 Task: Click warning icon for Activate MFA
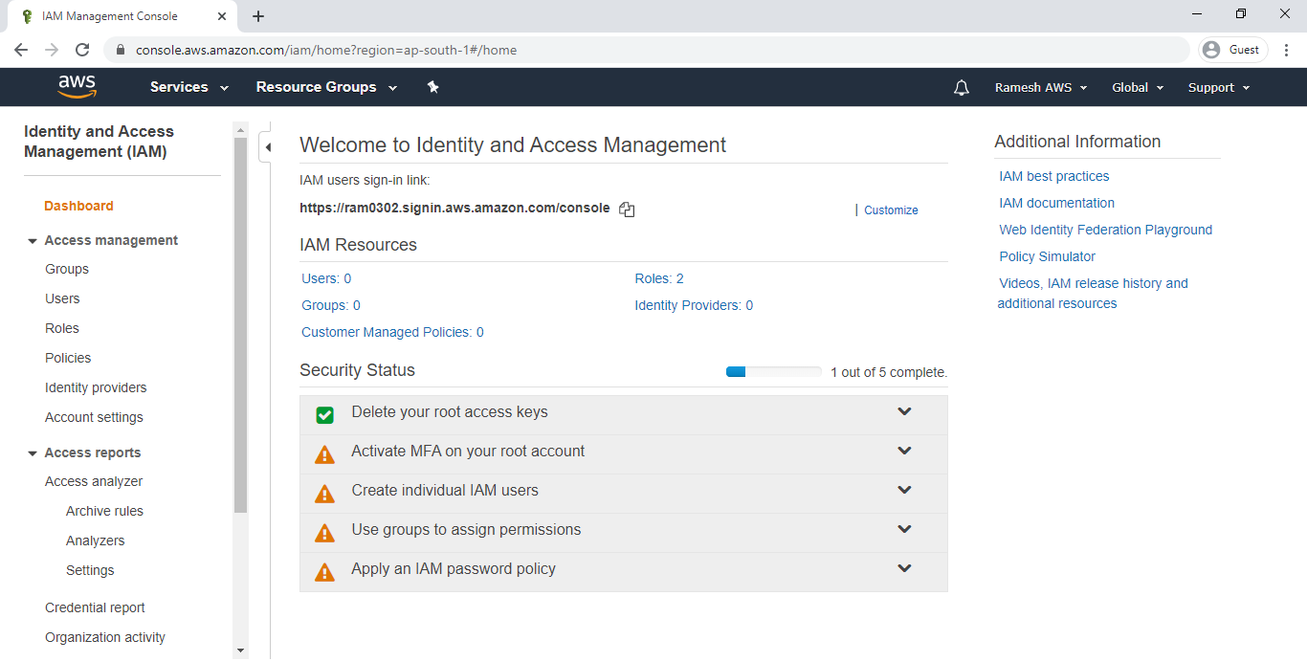(x=325, y=454)
